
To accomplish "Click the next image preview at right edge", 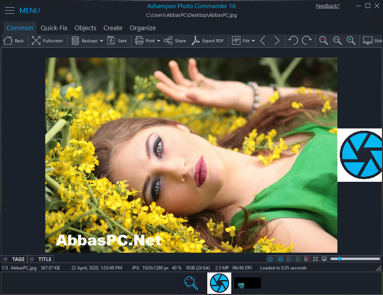I will coord(359,155).
